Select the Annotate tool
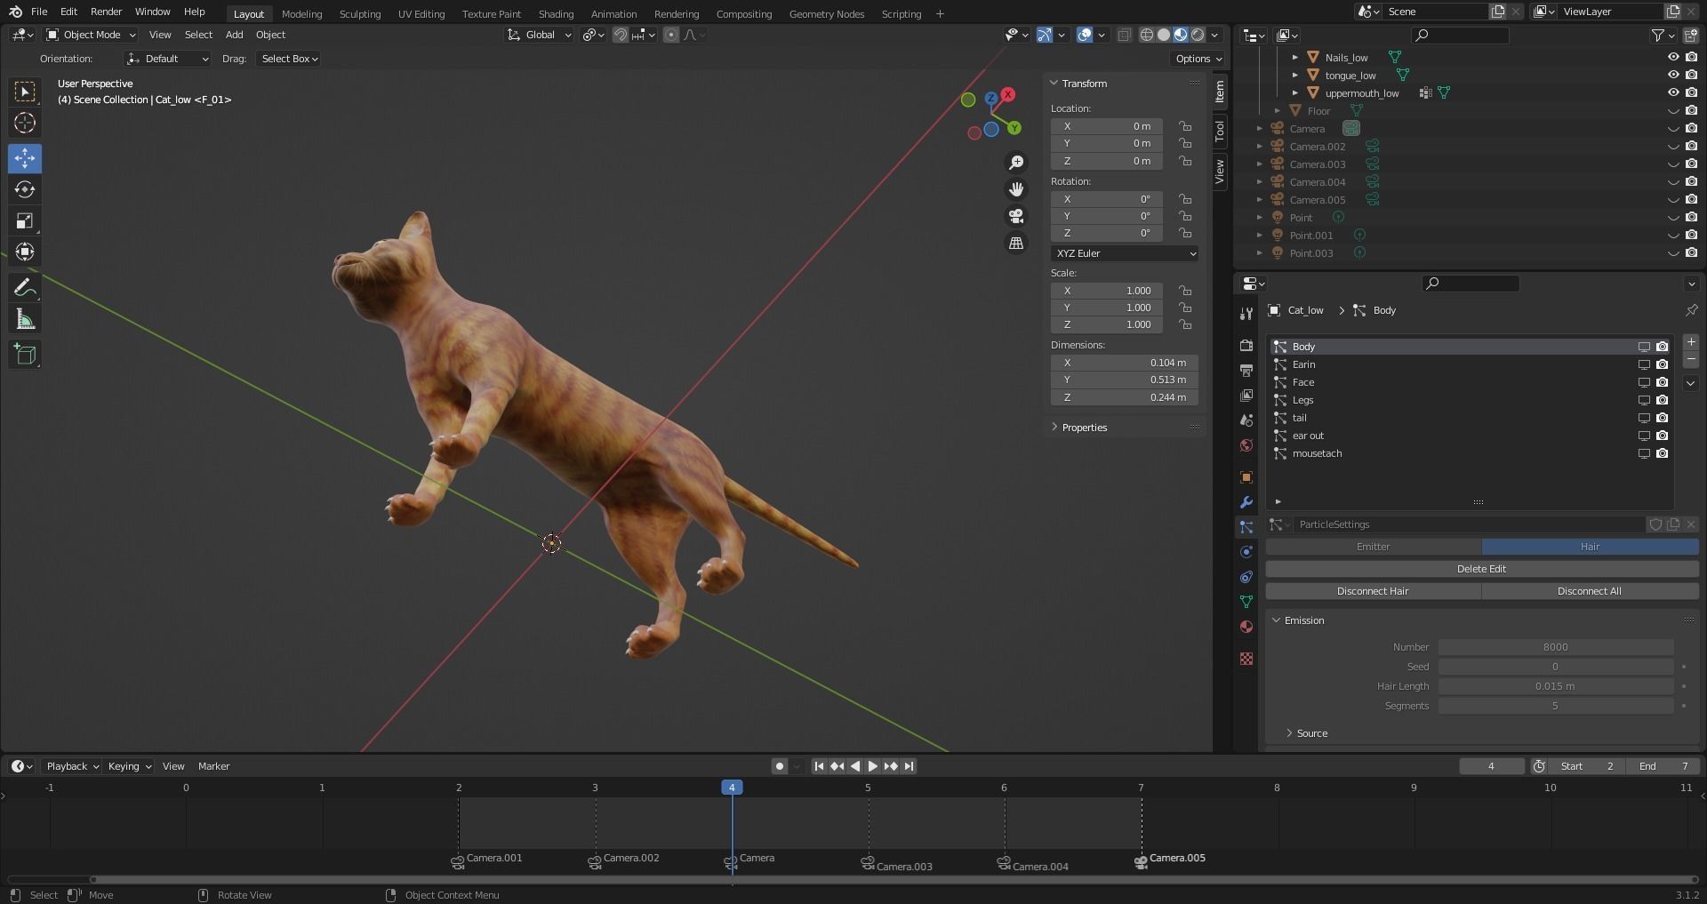1707x904 pixels. click(25, 288)
